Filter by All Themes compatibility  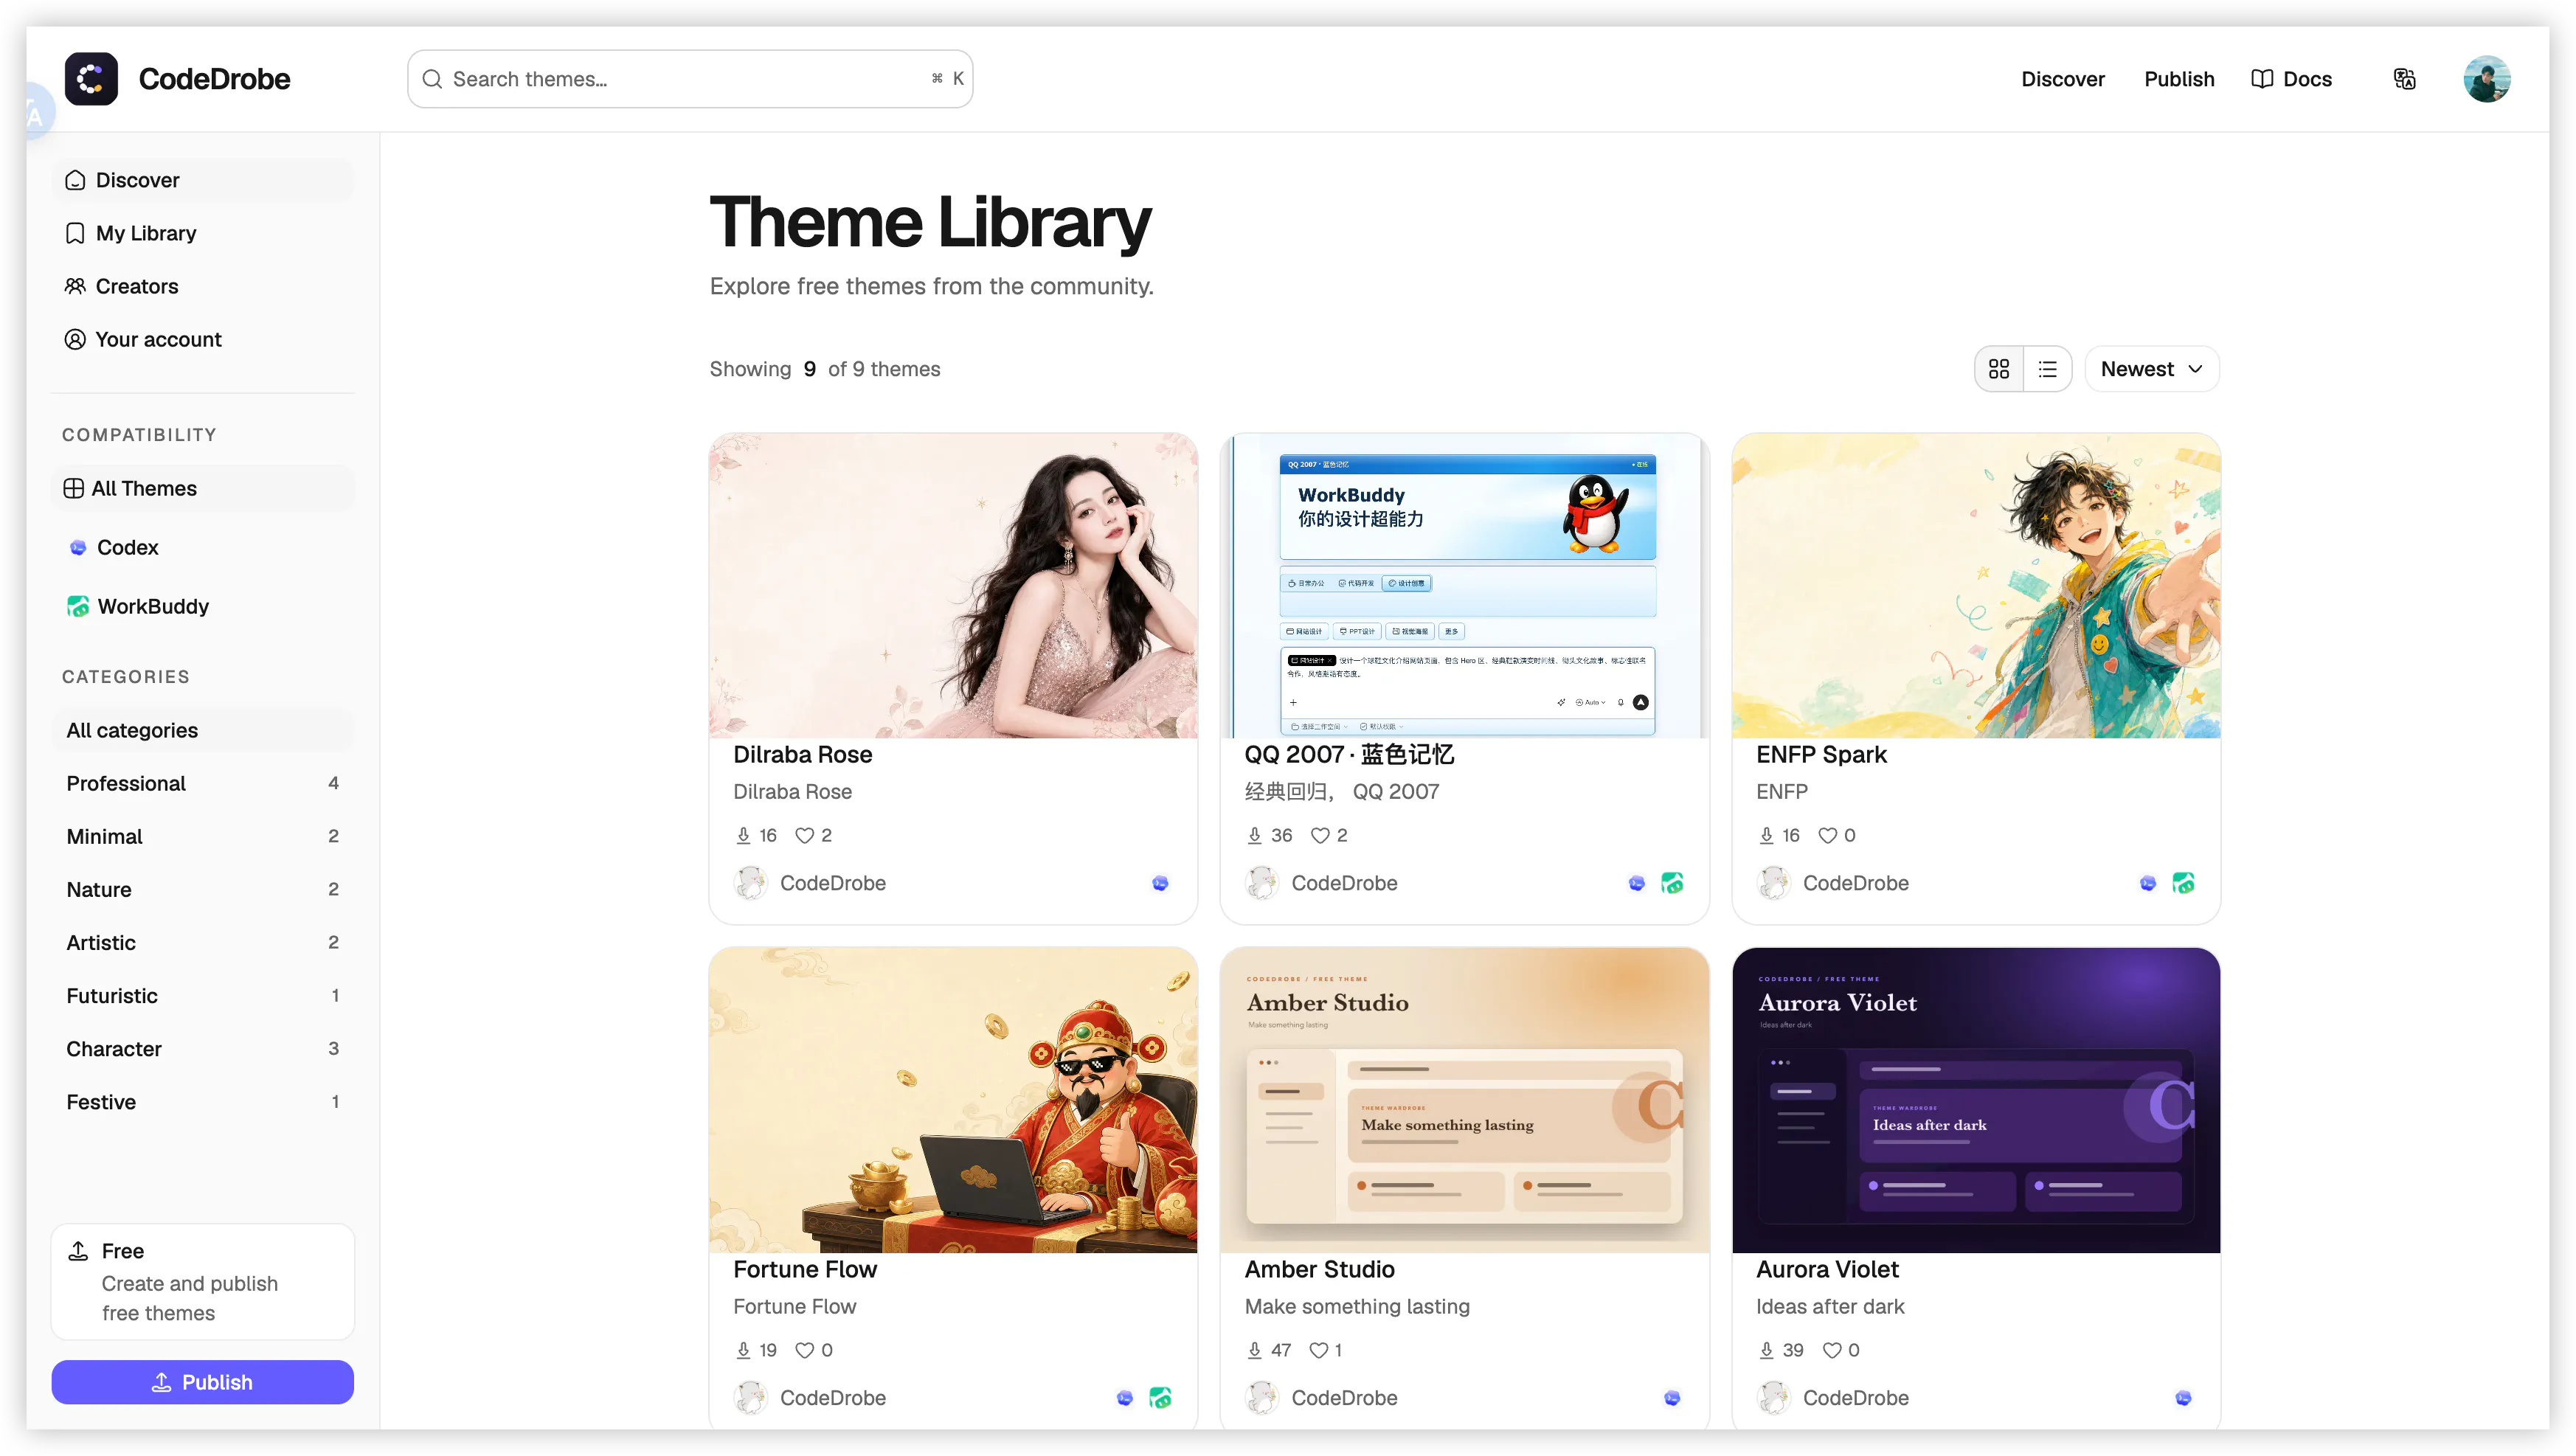202,488
